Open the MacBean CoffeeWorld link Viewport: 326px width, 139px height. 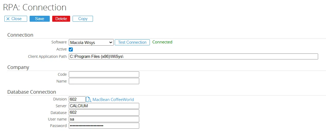click(113, 100)
